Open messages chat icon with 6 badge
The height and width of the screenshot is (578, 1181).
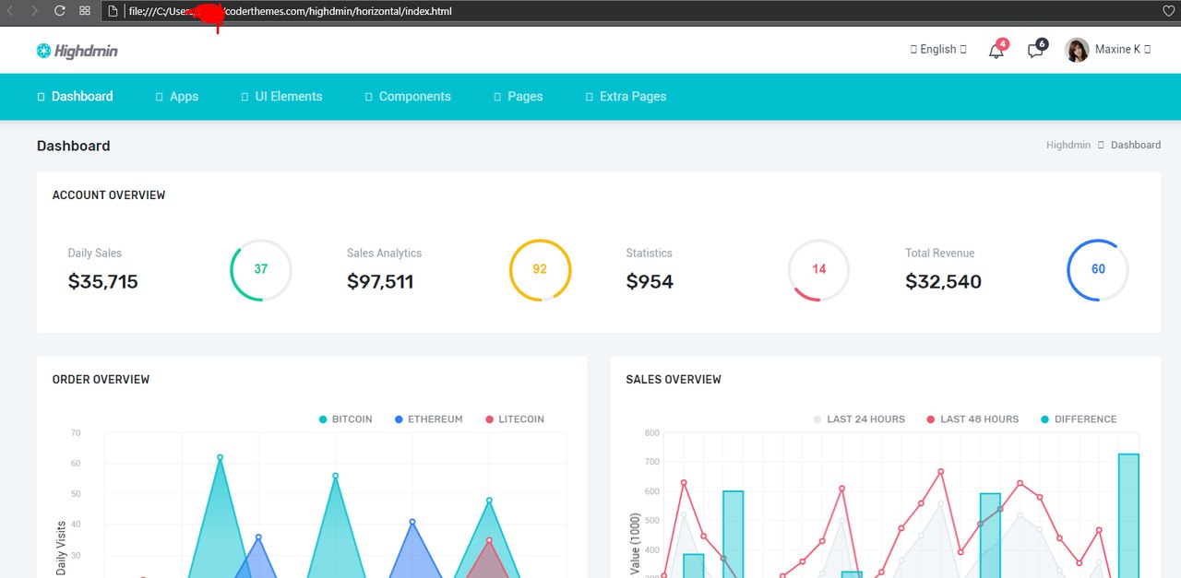click(1036, 51)
